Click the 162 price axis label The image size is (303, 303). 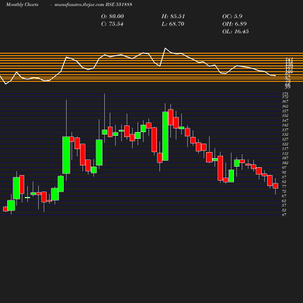click(x=285, y=106)
